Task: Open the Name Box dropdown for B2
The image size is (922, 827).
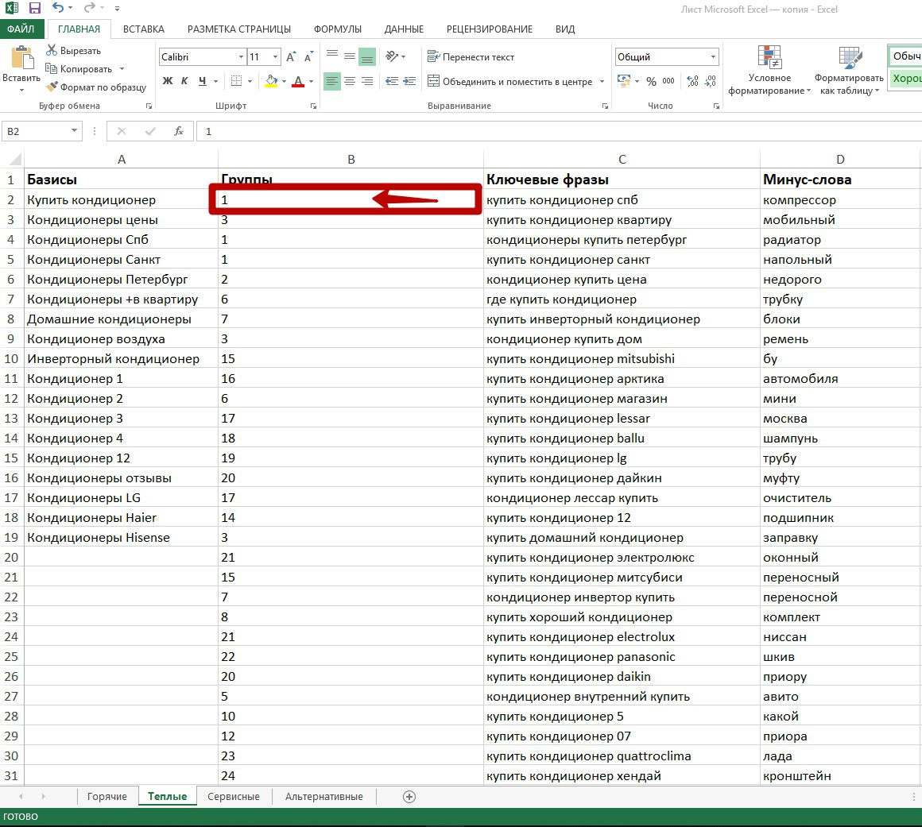Action: tap(74, 130)
